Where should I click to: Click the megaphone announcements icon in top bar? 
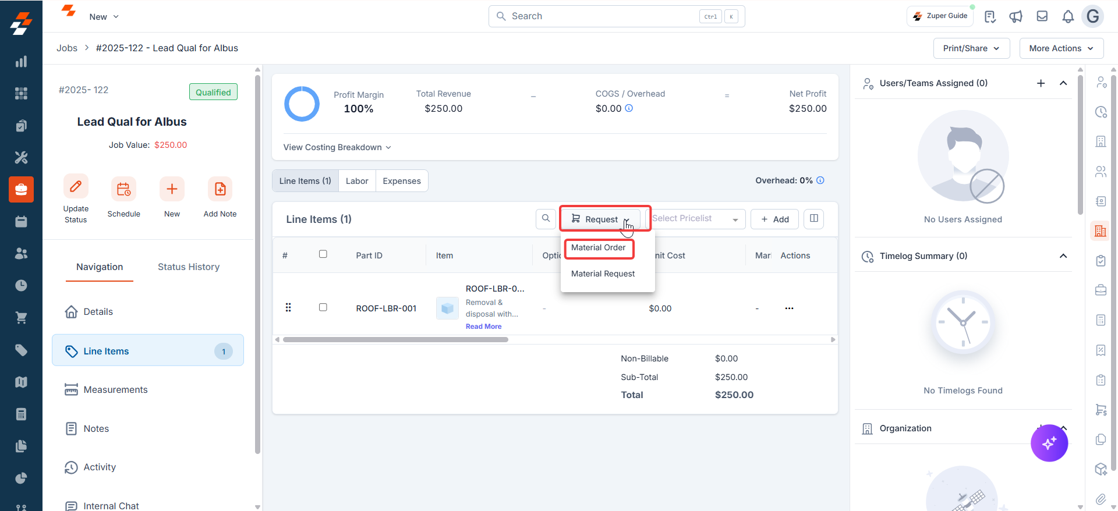[x=1016, y=16]
